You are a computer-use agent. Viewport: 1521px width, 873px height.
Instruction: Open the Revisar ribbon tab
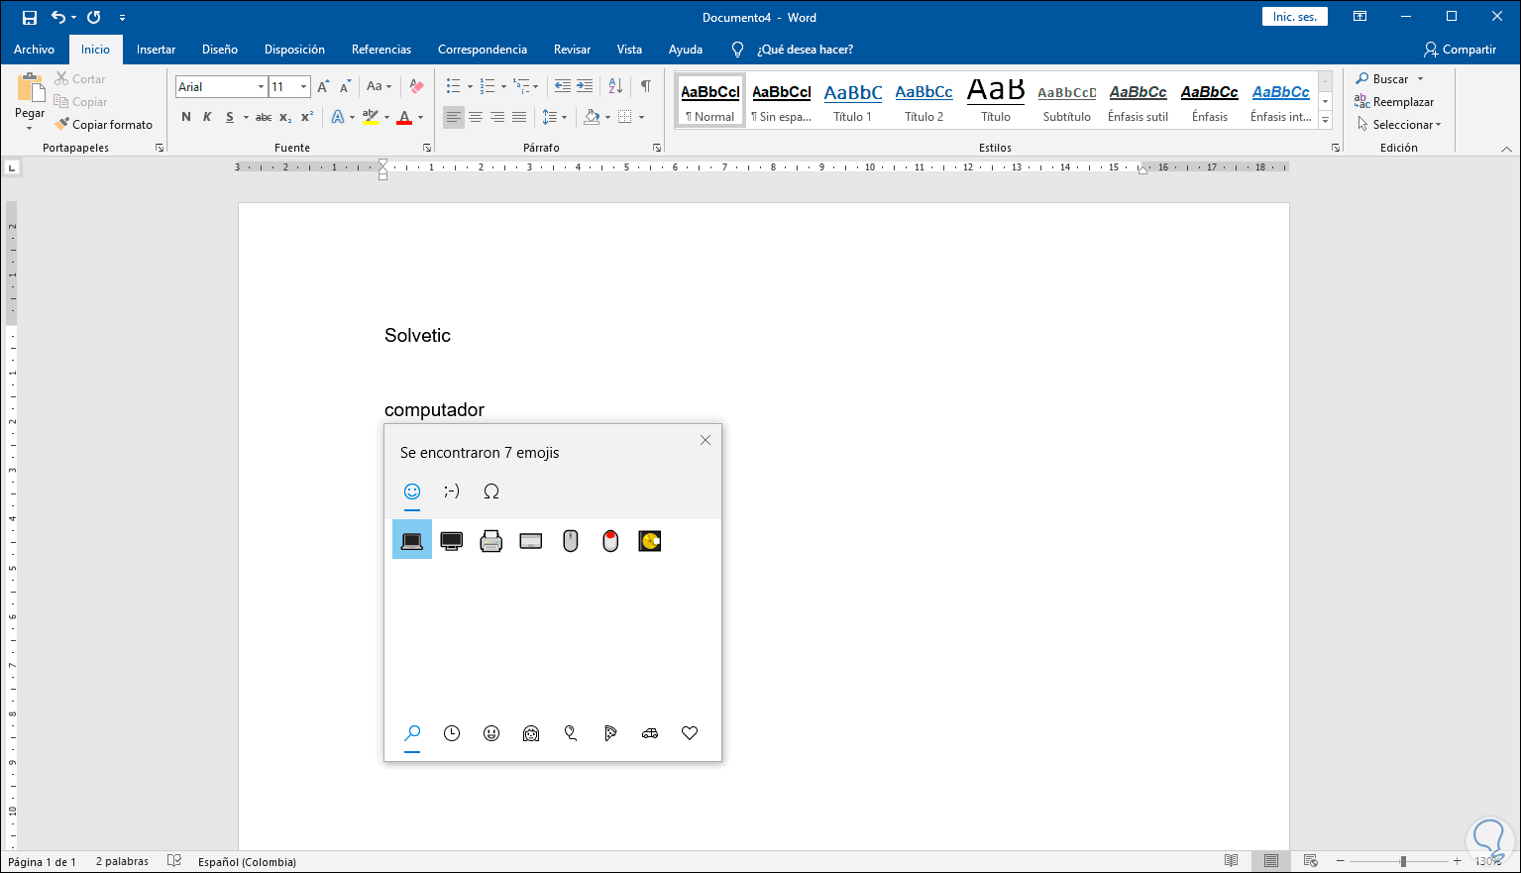[x=572, y=49]
